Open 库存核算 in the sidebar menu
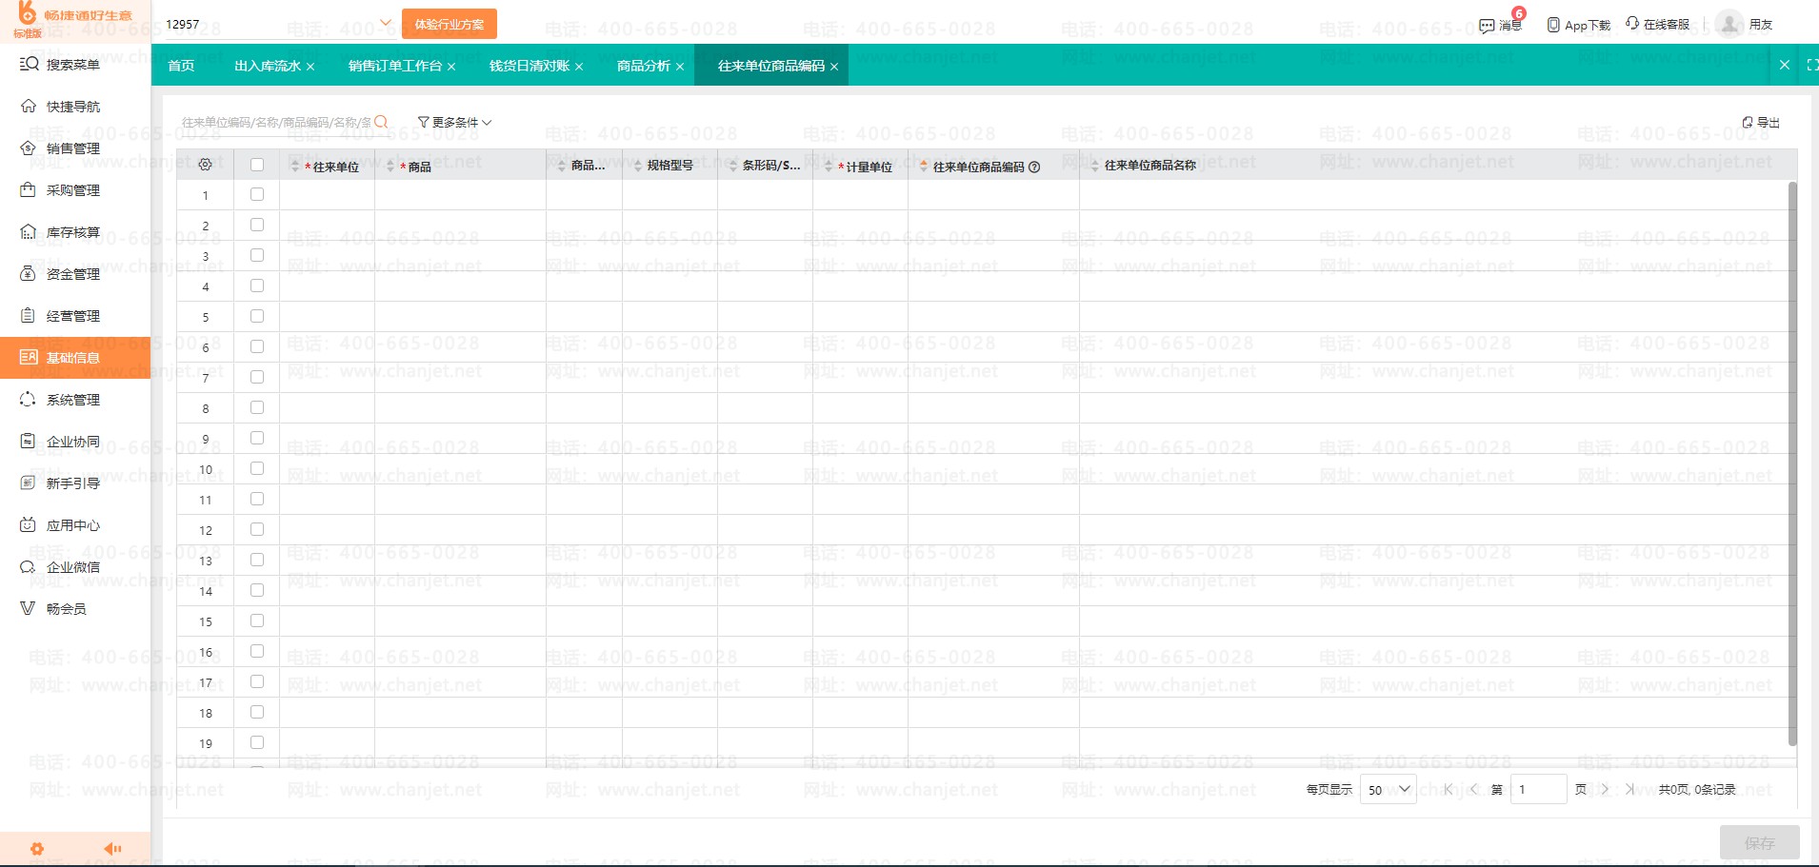 click(75, 232)
